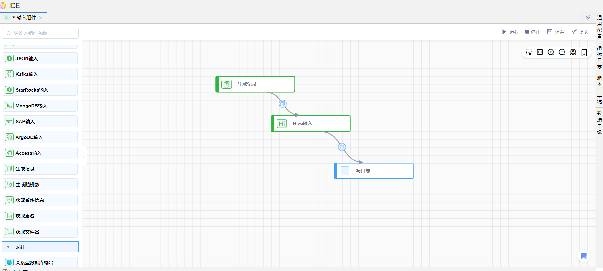The image size is (603, 271).
Task: Click the zoom in canvas icon
Action: click(551, 52)
